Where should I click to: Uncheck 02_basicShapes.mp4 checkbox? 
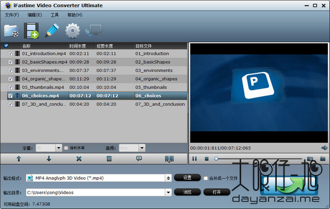pyautogui.click(x=10, y=62)
